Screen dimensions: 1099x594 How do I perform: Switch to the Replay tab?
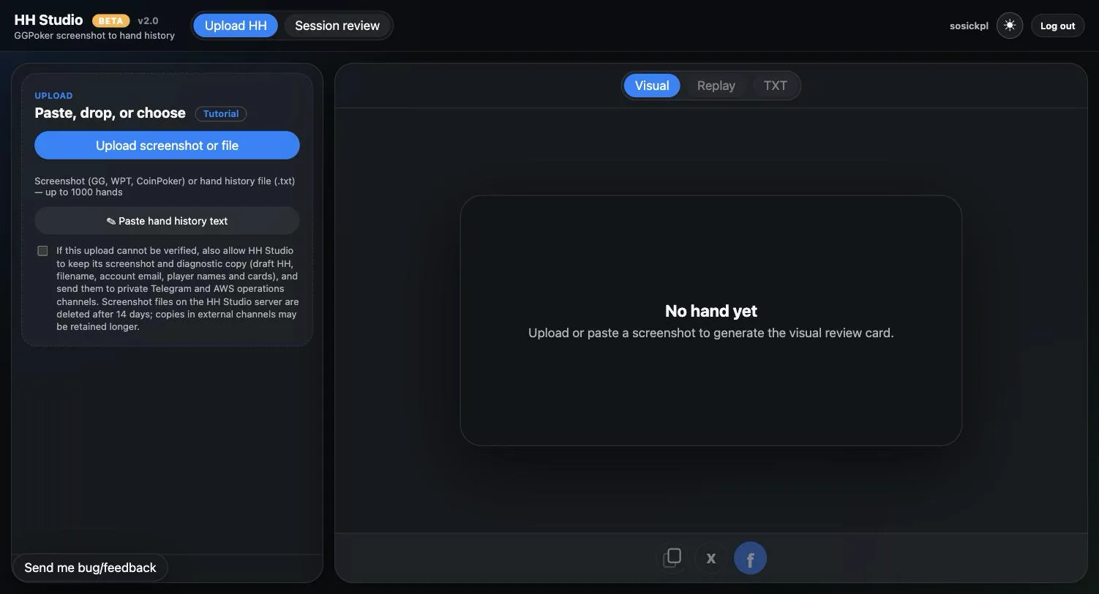[716, 86]
